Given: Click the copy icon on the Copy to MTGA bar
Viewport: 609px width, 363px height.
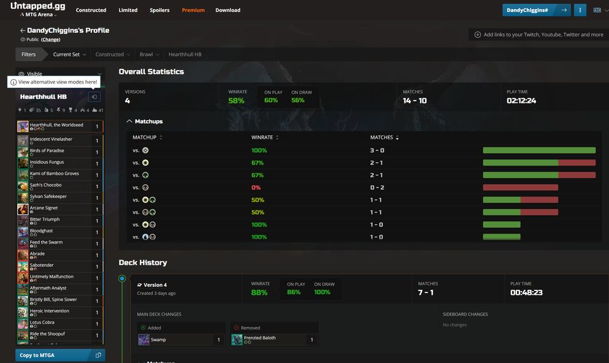Looking at the screenshot, I should coord(98,355).
